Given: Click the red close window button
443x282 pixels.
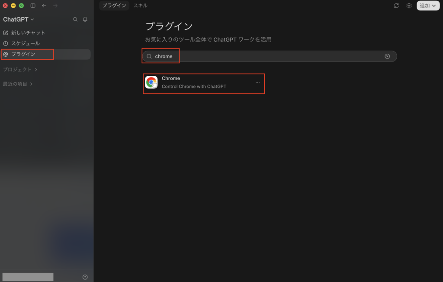Looking at the screenshot, I should tap(5, 5).
